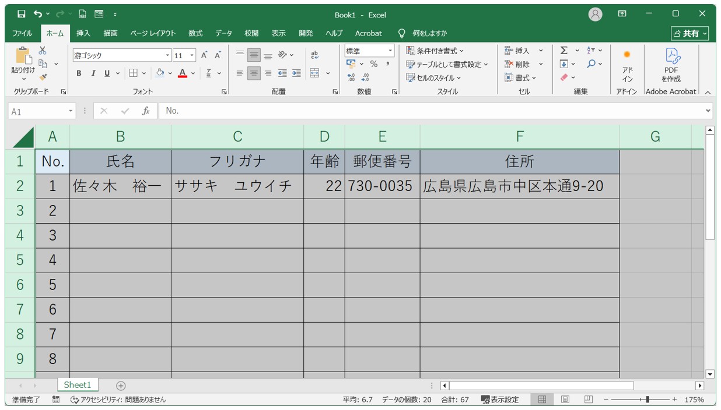Switch to the 表示 (View) tab
The width and height of the screenshot is (721, 410).
pyautogui.click(x=278, y=33)
